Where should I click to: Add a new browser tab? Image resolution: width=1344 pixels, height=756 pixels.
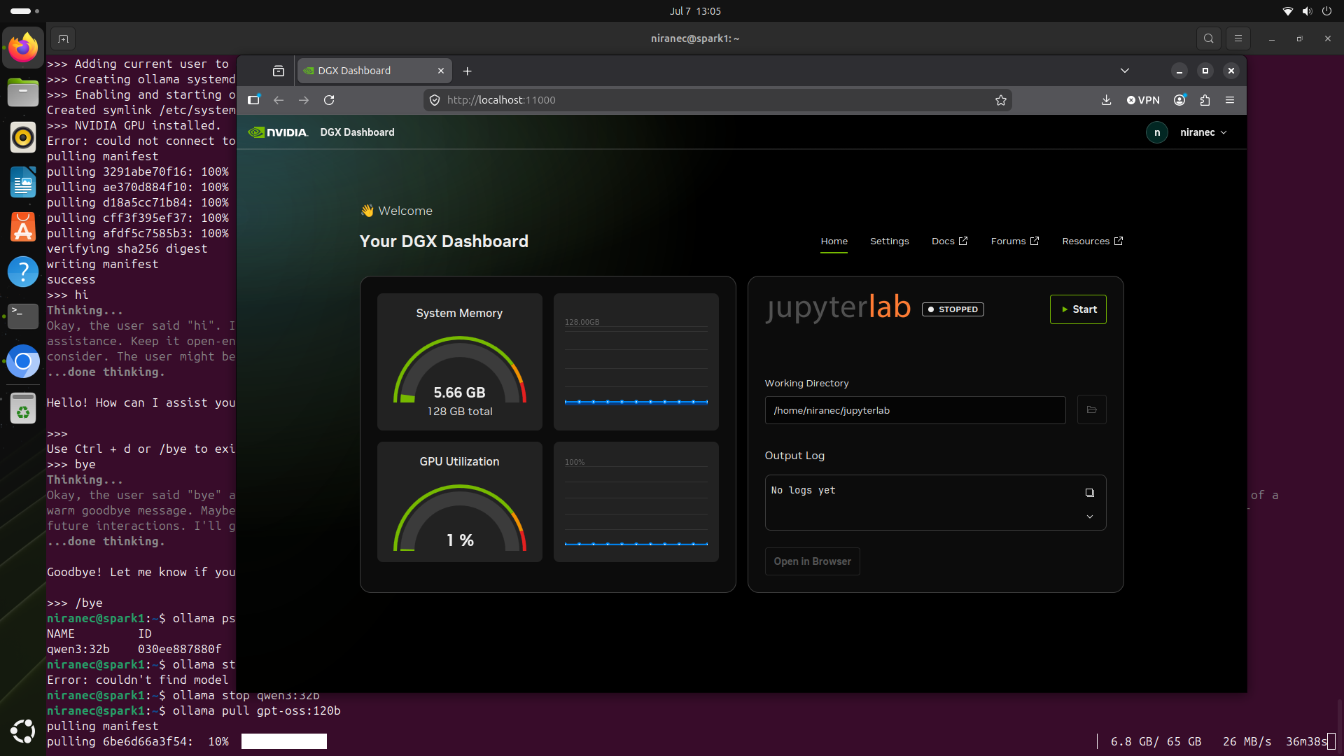coord(467,71)
